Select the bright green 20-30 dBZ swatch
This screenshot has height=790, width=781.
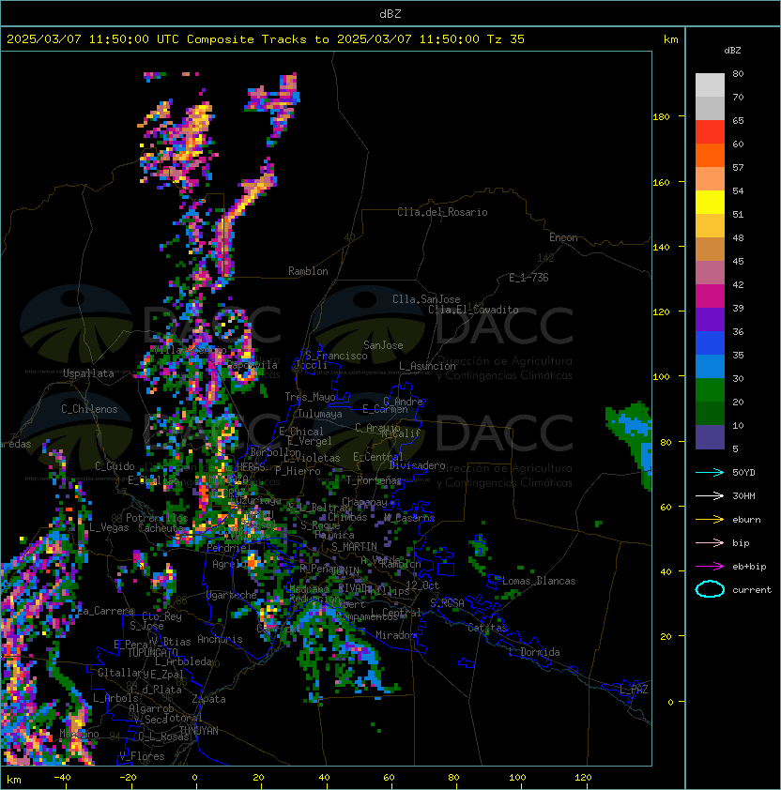click(x=710, y=390)
